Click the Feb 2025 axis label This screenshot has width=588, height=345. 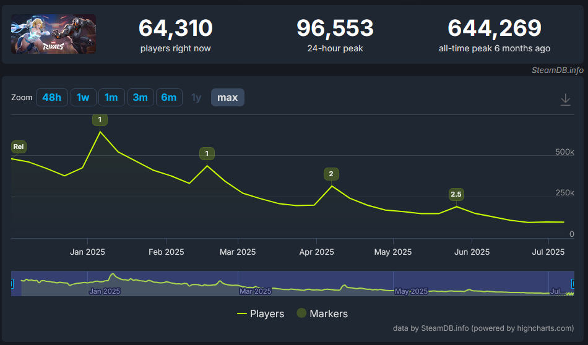pos(166,252)
